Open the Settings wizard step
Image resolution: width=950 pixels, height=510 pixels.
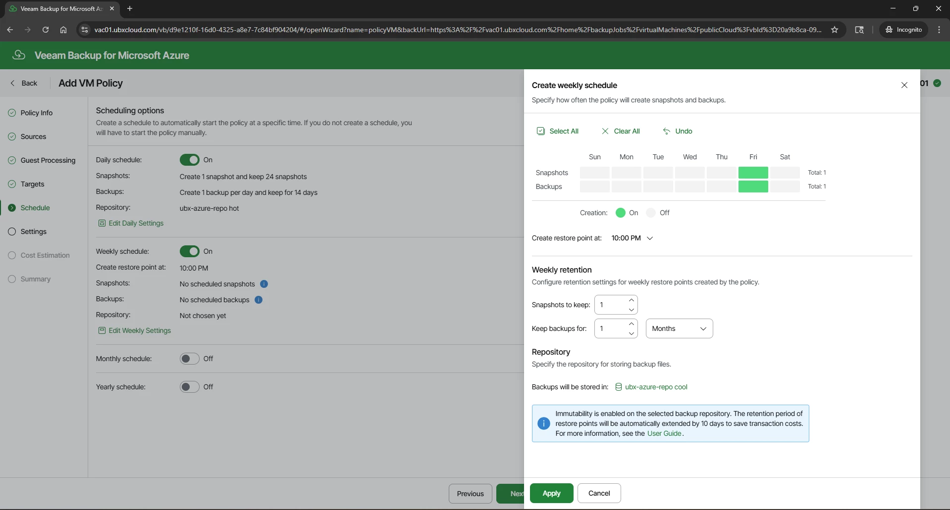tap(33, 232)
